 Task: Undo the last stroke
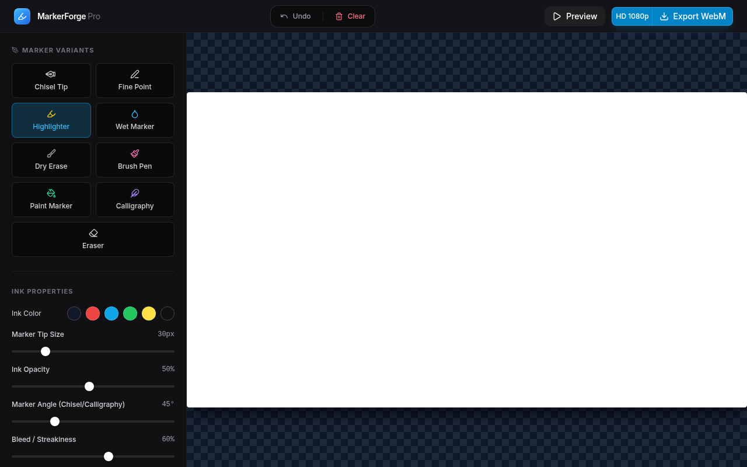[295, 16]
